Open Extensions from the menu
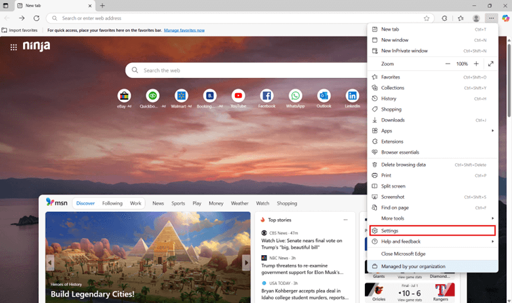Viewport: 512px width, 303px height. coord(433,142)
